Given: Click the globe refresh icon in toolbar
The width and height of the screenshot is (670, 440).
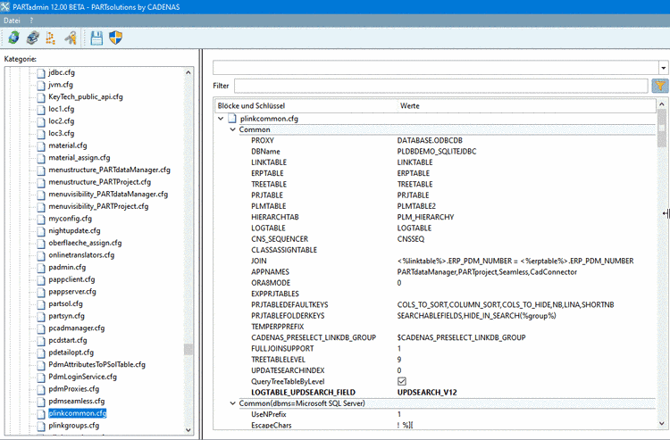Looking at the screenshot, I should point(13,37).
